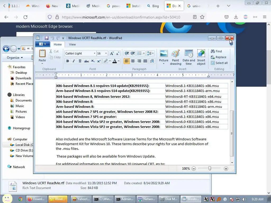The height and width of the screenshot is (203, 271).
Task: Open the highlight color dropdown arrow
Action: click(x=110, y=61)
